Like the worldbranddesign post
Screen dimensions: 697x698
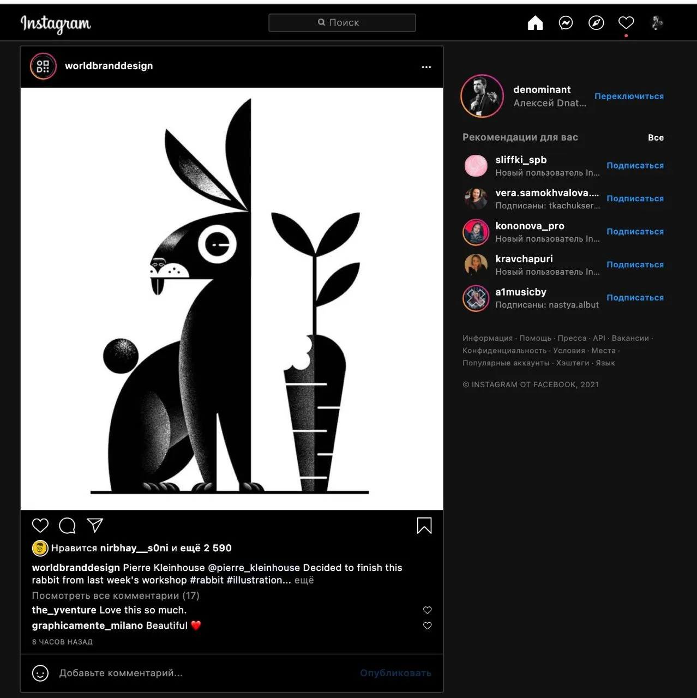[40, 525]
